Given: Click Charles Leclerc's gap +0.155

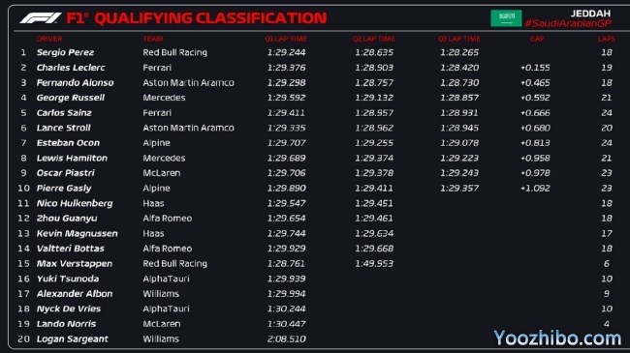Looking at the screenshot, I should point(535,68).
